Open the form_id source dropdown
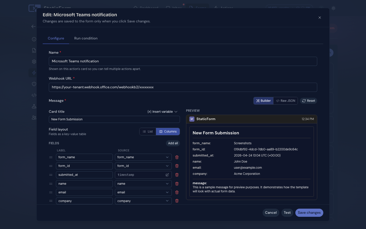366x229 pixels. (x=143, y=166)
